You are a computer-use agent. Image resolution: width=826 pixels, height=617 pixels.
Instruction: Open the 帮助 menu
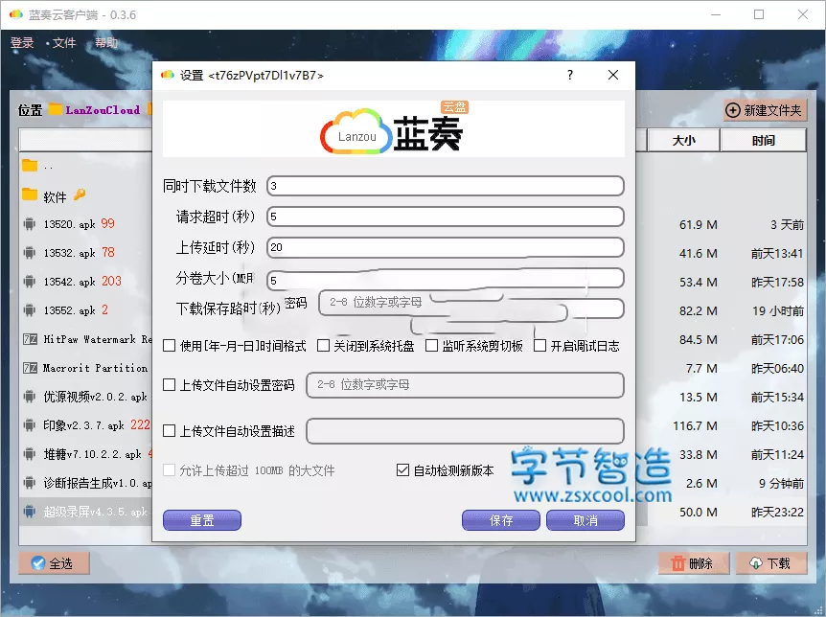(106, 43)
